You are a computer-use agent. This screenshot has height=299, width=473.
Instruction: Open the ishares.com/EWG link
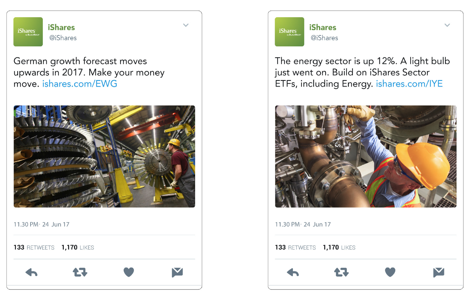coord(80,84)
